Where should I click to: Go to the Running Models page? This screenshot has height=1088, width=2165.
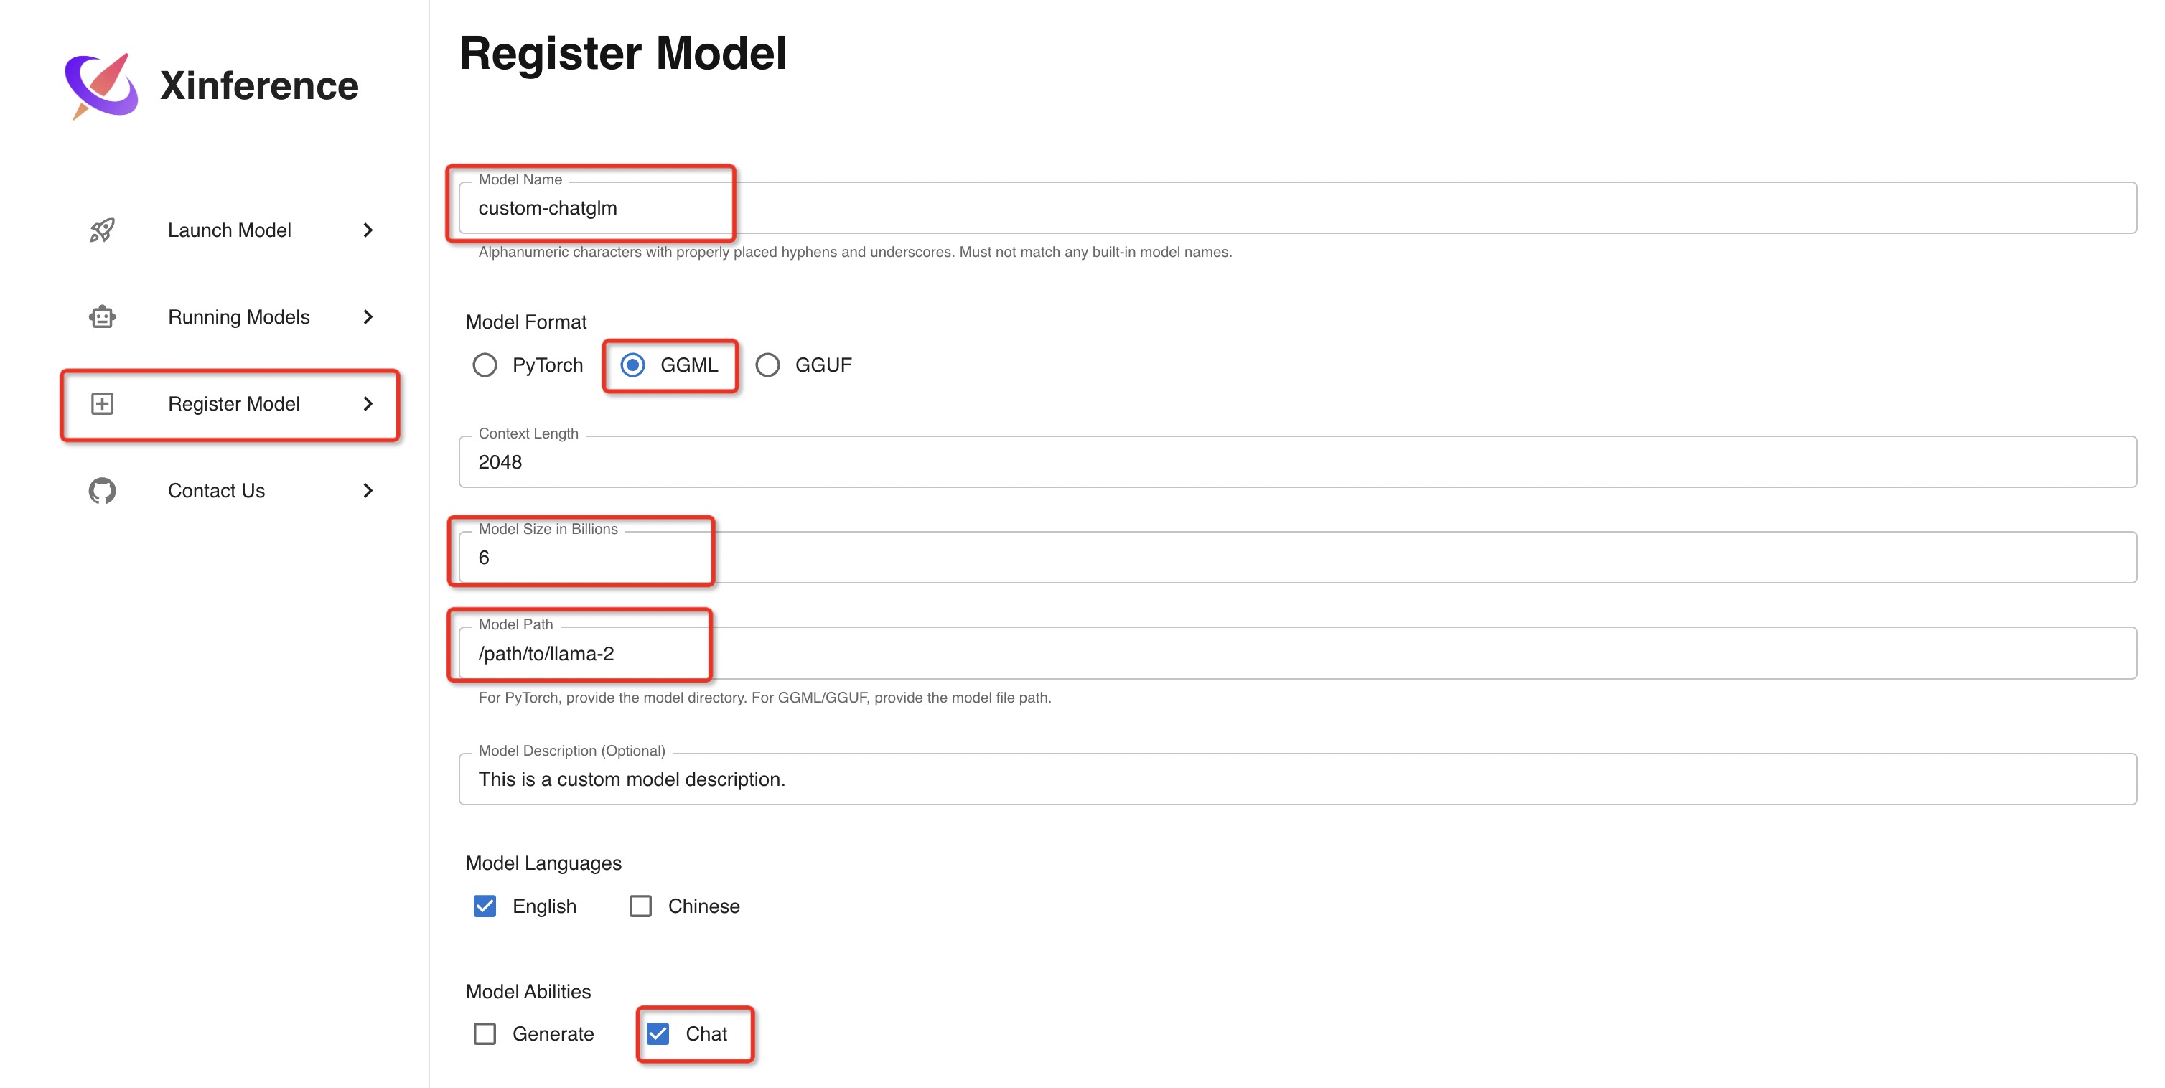[x=239, y=316]
